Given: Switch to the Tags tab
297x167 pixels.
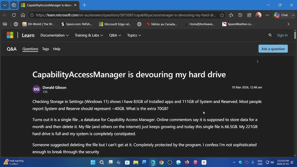Looking at the screenshot, I should coord(45,49).
